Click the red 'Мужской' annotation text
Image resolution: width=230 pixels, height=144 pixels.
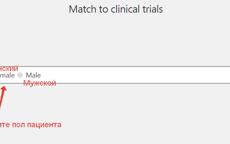pyautogui.click(x=39, y=83)
